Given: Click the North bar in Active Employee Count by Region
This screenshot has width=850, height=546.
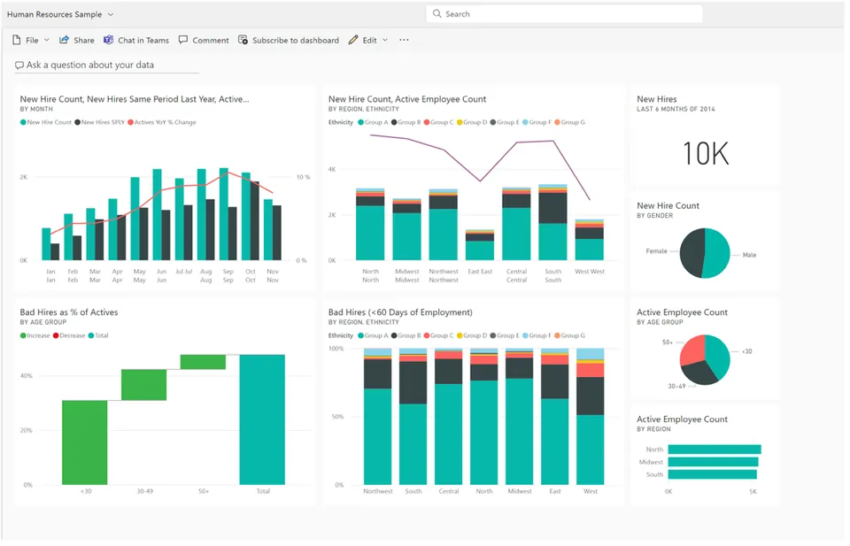Looking at the screenshot, I should tap(715, 449).
